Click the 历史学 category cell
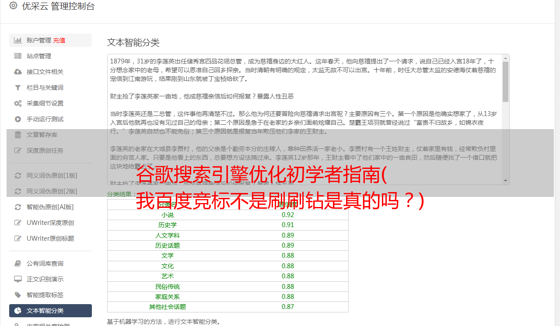This screenshot has height=326, width=560. coord(168,225)
